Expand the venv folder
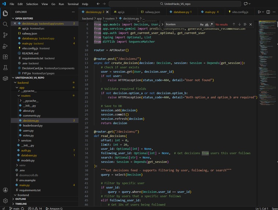Screen dimensions: 278x210 point(17,165)
